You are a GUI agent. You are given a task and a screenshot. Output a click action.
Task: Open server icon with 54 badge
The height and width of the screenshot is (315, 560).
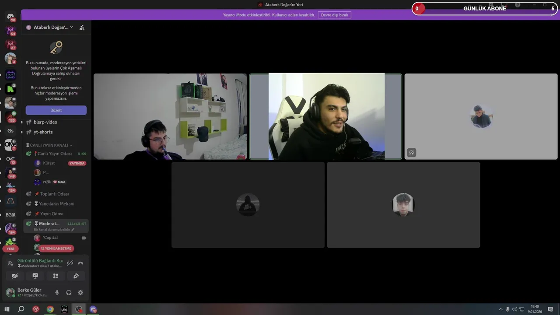pos(10,31)
